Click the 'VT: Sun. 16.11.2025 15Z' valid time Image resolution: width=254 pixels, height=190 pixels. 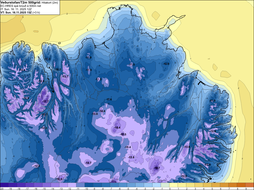16,12
